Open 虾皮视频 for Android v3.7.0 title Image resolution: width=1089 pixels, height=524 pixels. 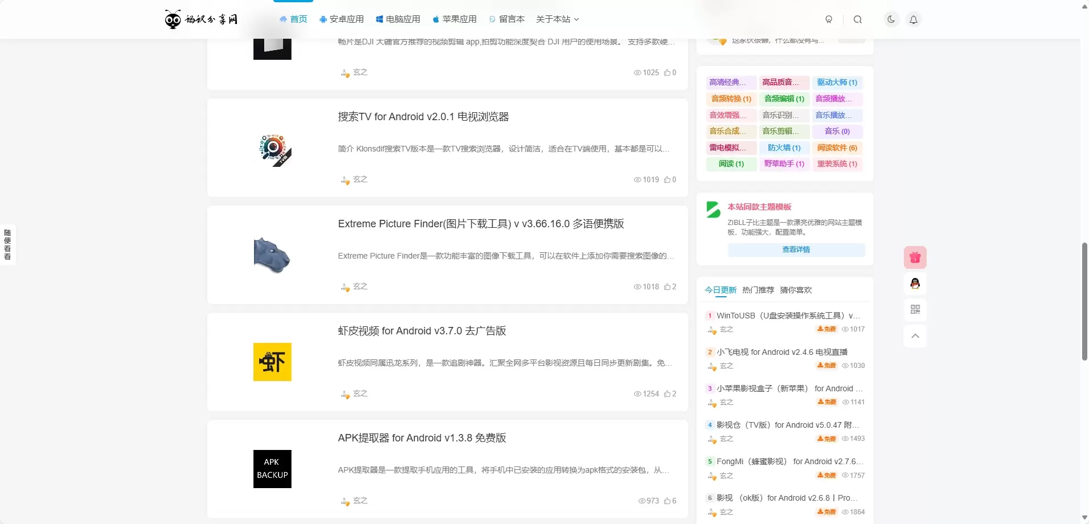(422, 331)
